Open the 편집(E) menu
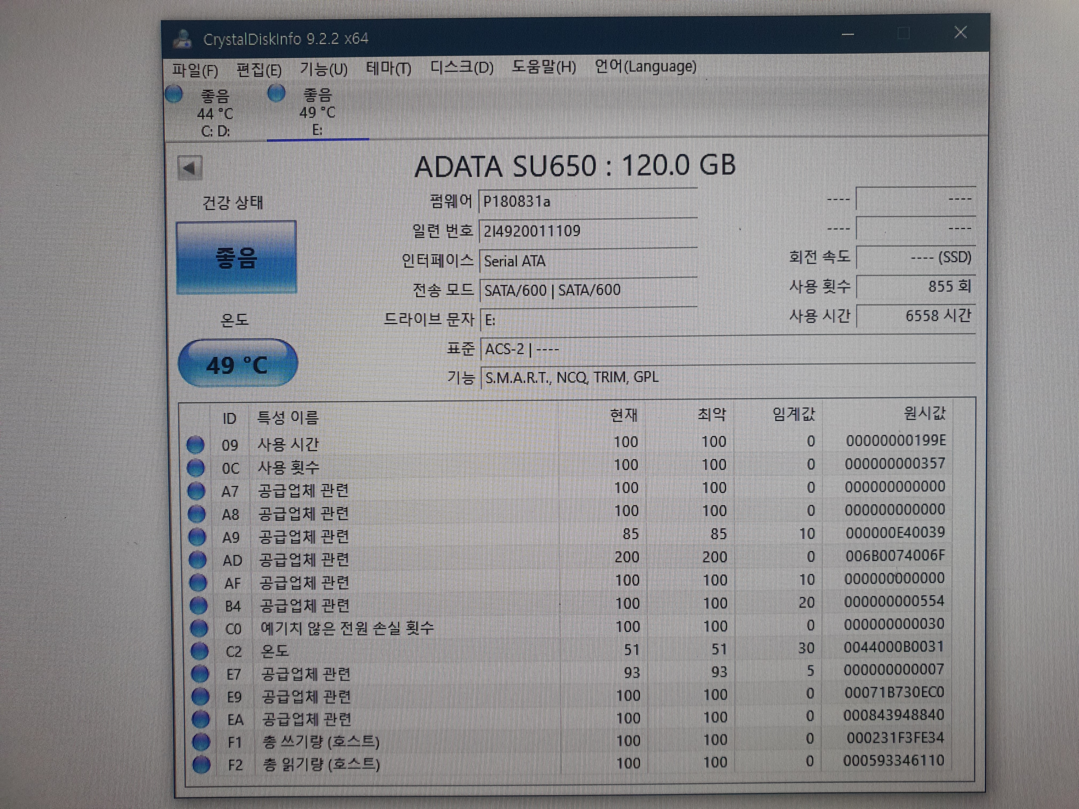The width and height of the screenshot is (1079, 809). tap(259, 70)
